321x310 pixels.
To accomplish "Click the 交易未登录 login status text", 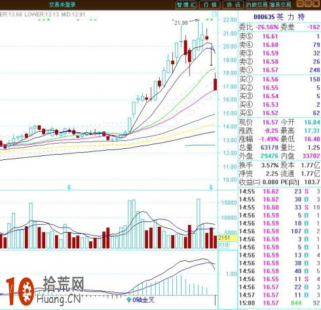I will (62, 5).
